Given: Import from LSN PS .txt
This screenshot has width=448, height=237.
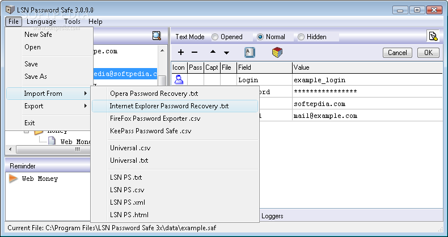Looking at the screenshot, I should (x=175, y=177).
